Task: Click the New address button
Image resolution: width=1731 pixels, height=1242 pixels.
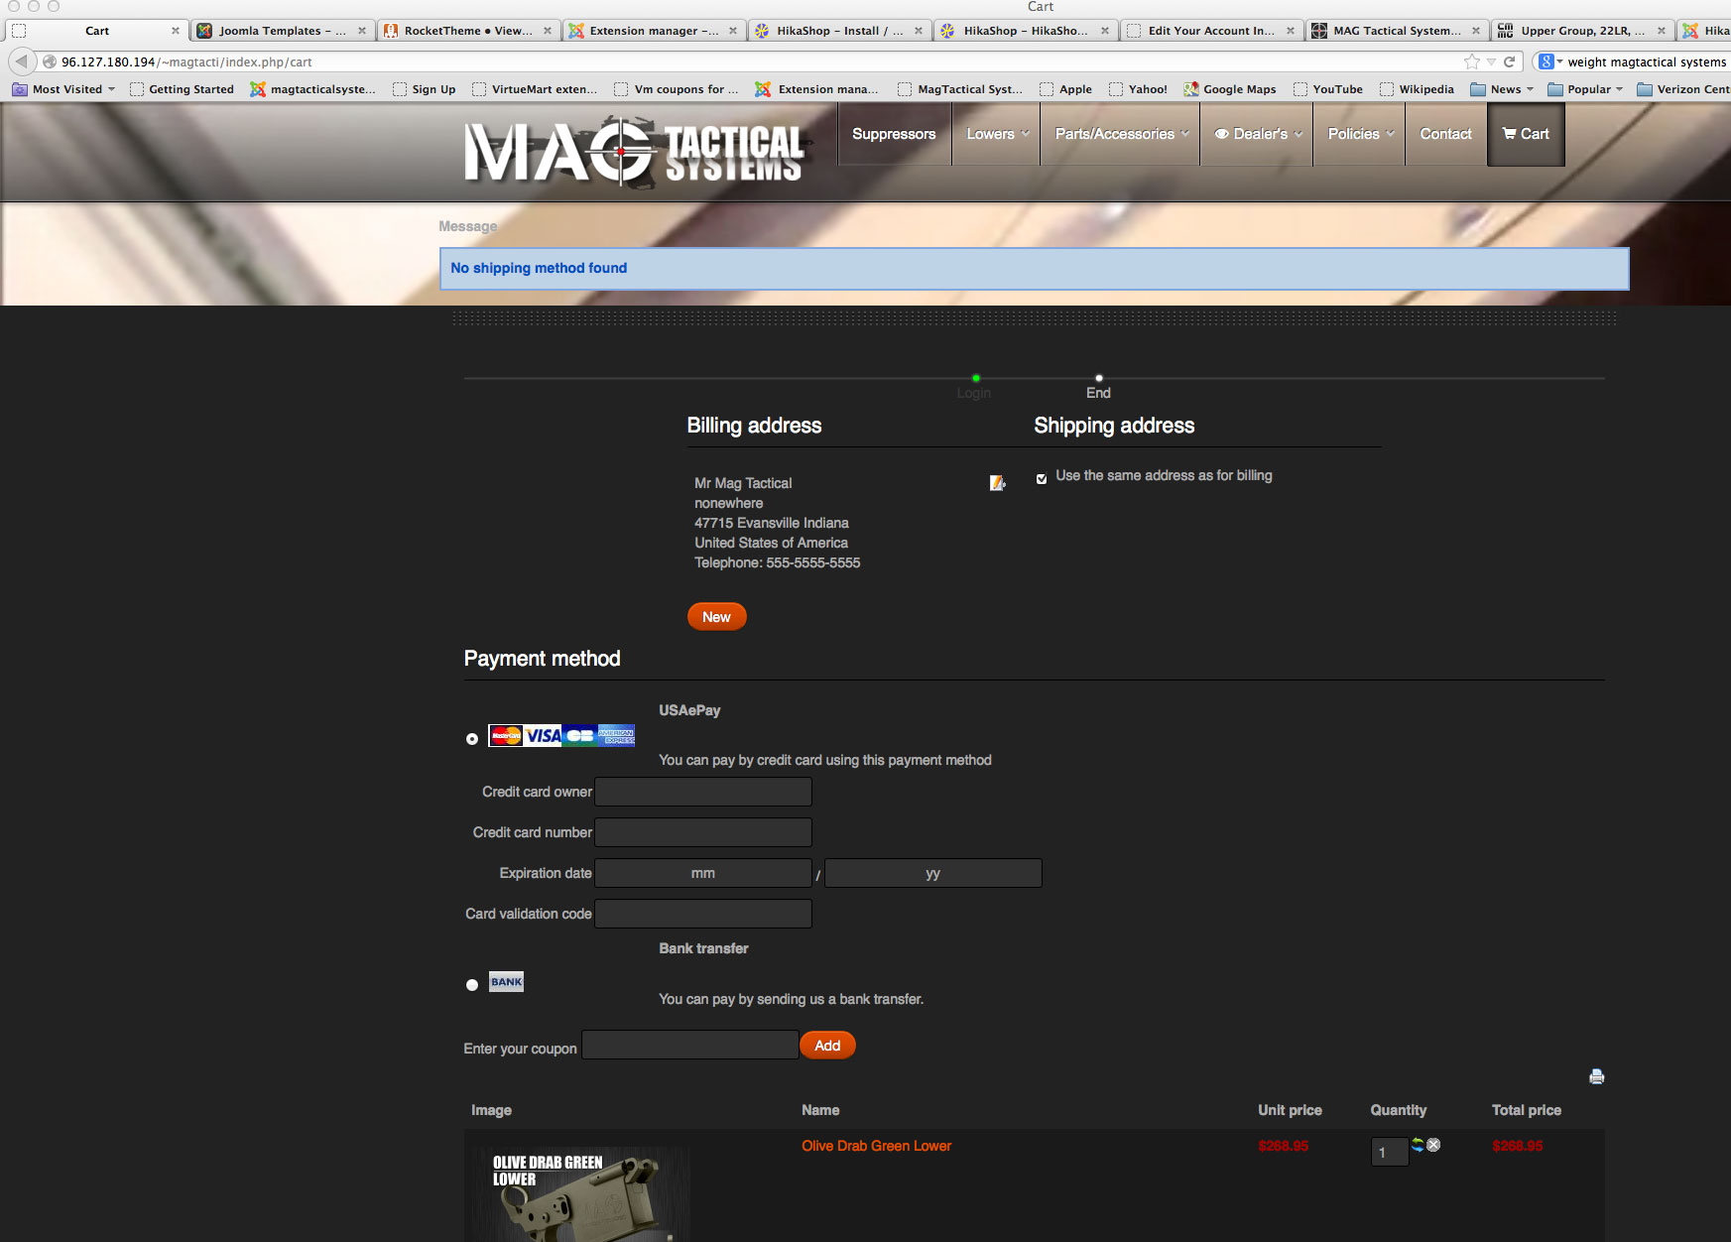Action: [x=716, y=617]
